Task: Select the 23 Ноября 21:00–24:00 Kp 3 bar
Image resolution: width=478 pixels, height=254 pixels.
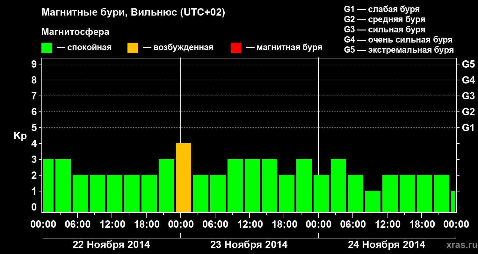Action: click(x=304, y=186)
